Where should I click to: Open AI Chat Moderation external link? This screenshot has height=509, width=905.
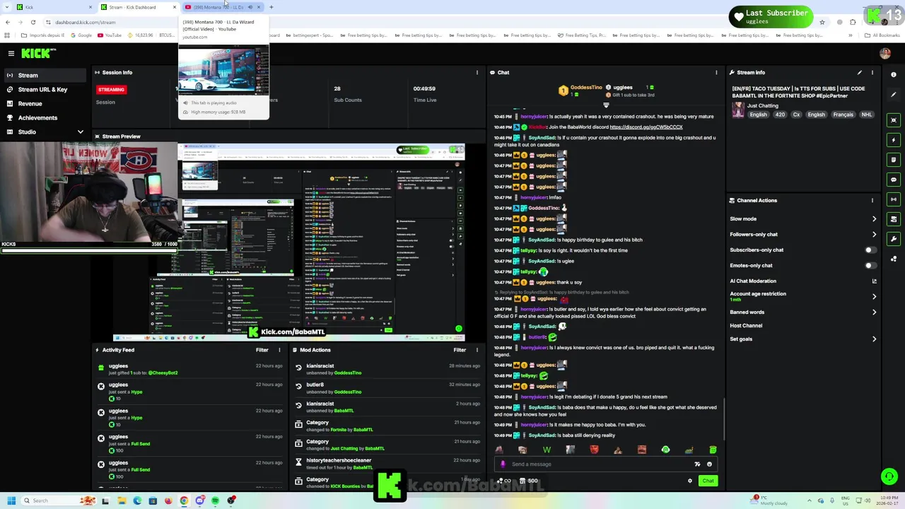(875, 281)
